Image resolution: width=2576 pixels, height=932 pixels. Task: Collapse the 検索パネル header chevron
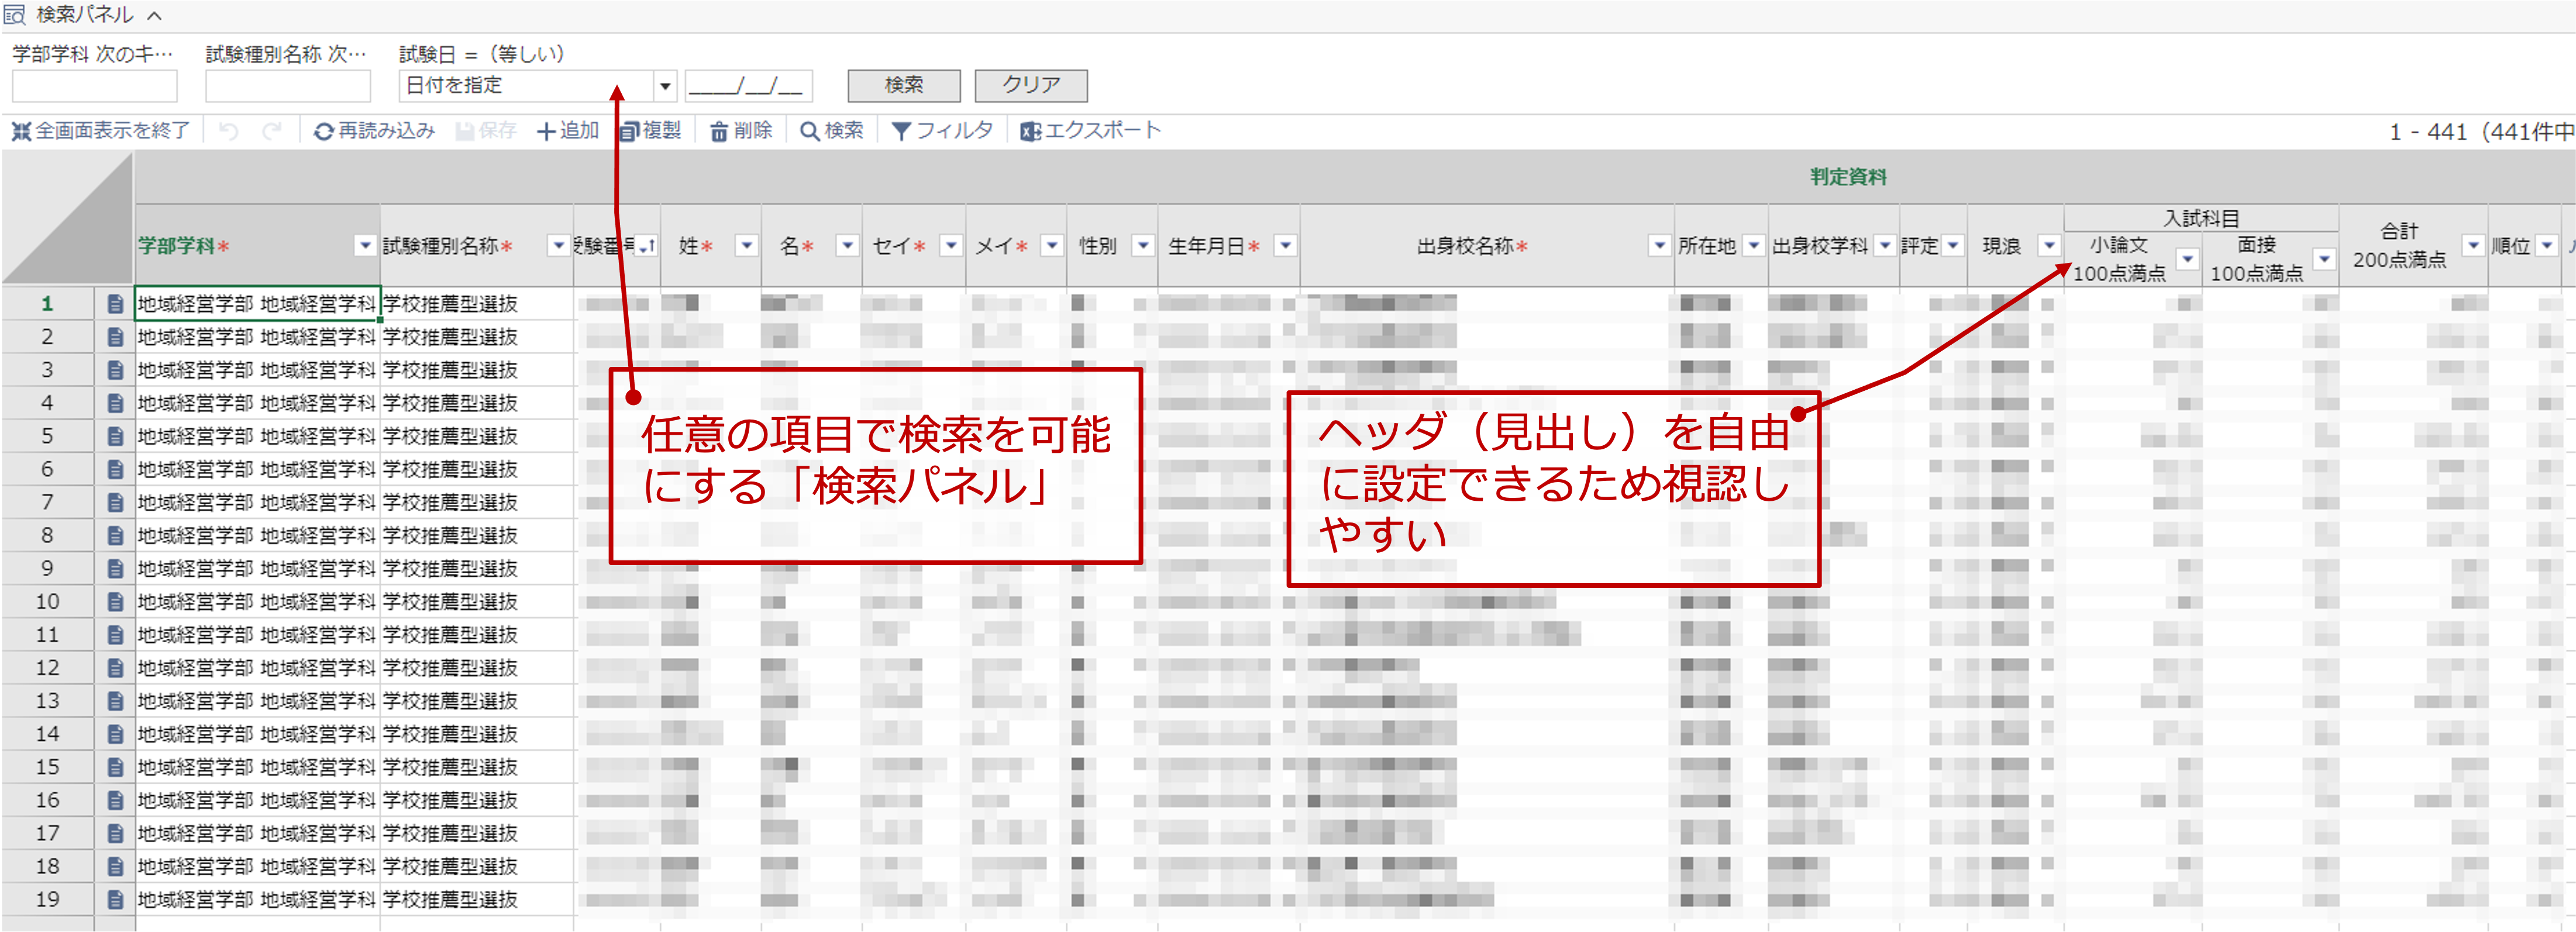click(x=154, y=15)
